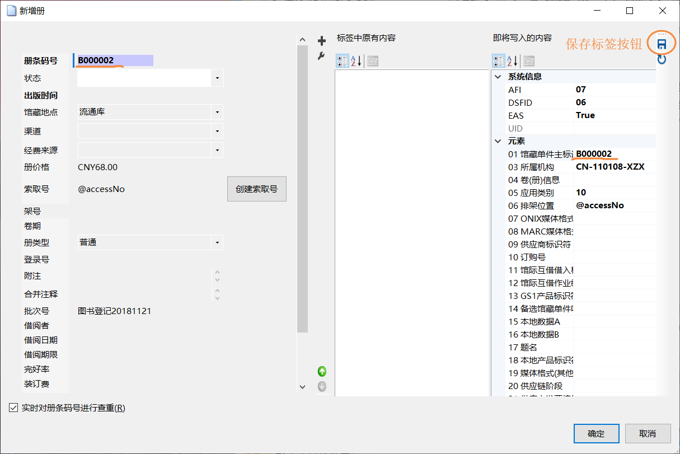Toggle 实时对册条码号进行查重 checkbox
The width and height of the screenshot is (680, 454).
(14, 408)
